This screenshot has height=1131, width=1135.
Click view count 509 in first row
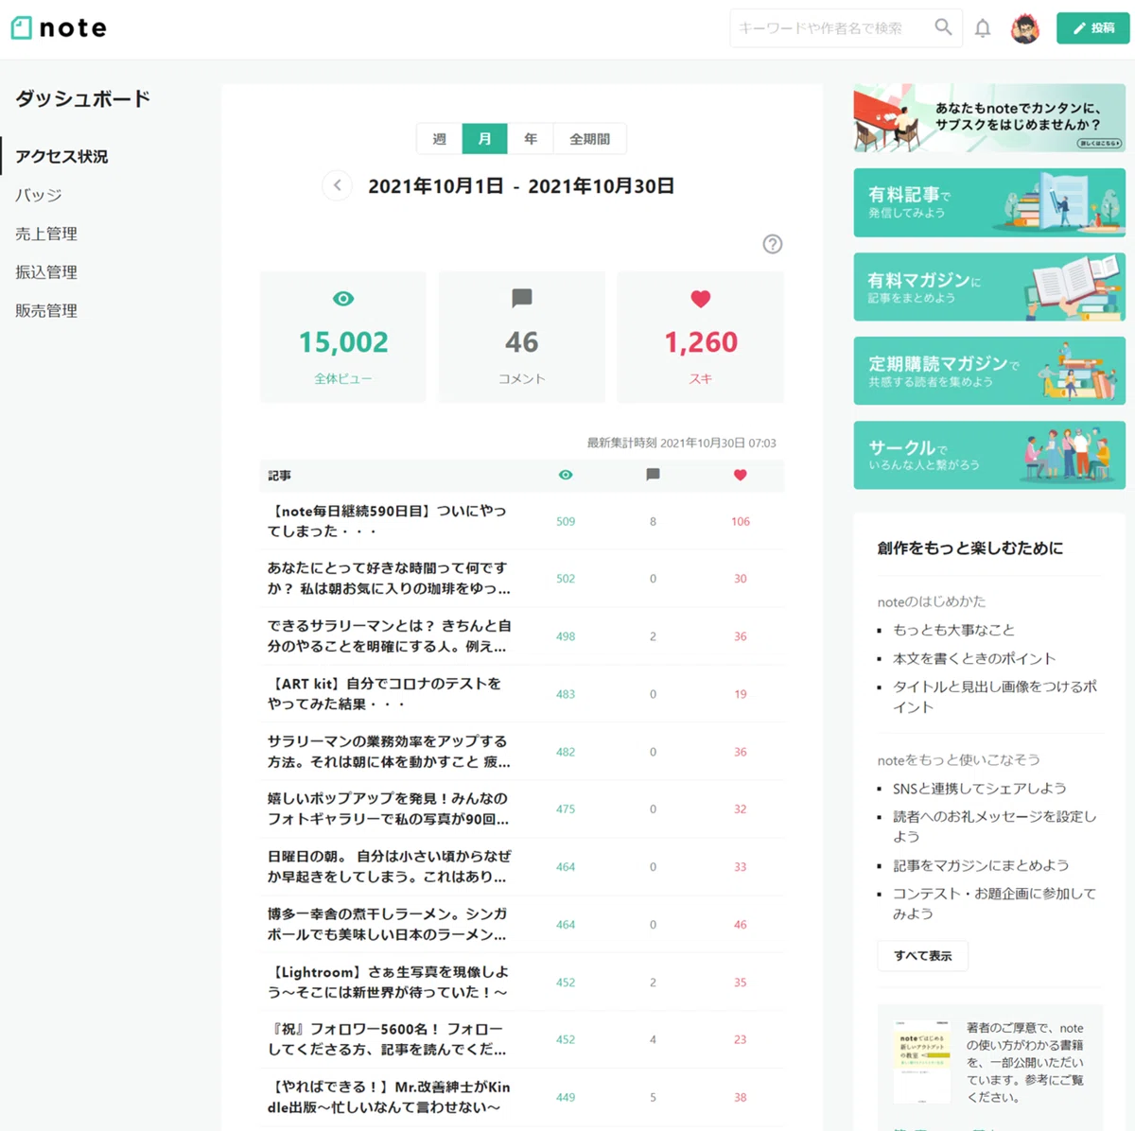tap(566, 521)
